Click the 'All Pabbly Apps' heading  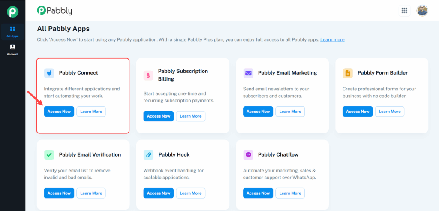click(x=63, y=29)
